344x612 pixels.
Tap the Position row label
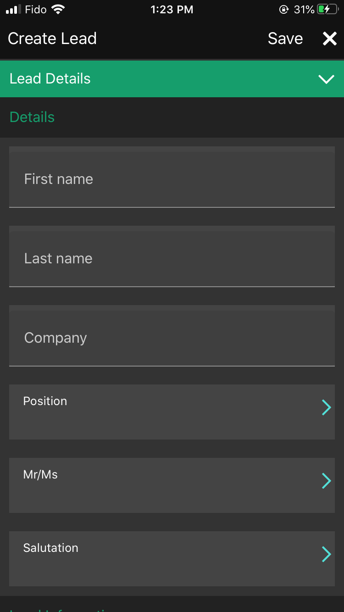pyautogui.click(x=45, y=401)
